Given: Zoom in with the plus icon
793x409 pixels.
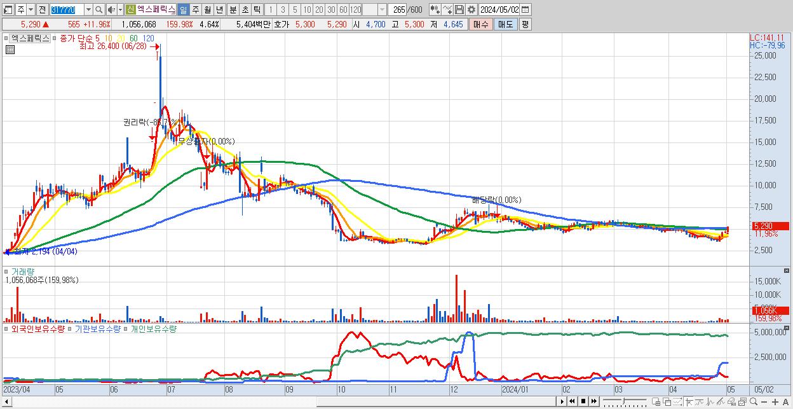Looking at the screenshot, I should (x=775, y=402).
